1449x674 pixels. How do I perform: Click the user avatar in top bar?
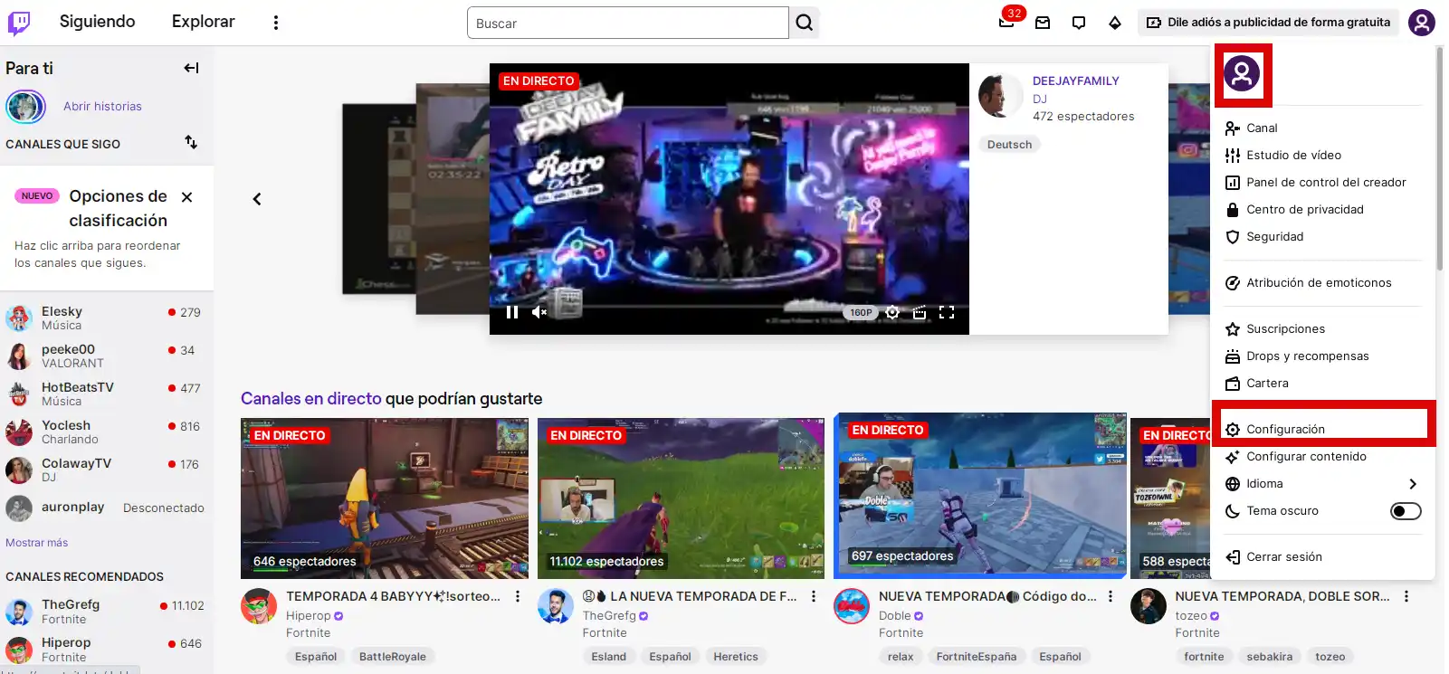(1422, 23)
